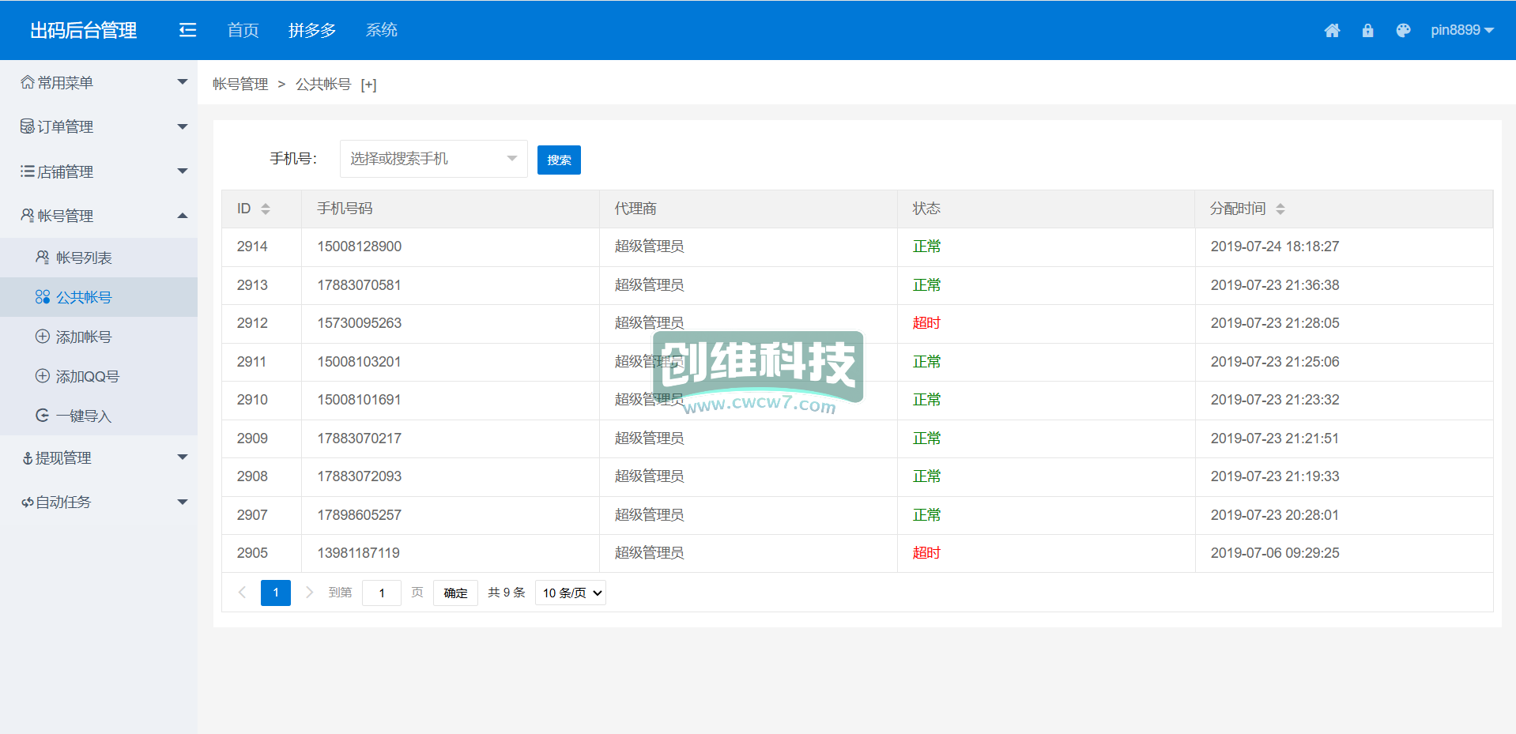Open the pin8899 user menu
The width and height of the screenshot is (1516, 734).
click(x=1461, y=30)
